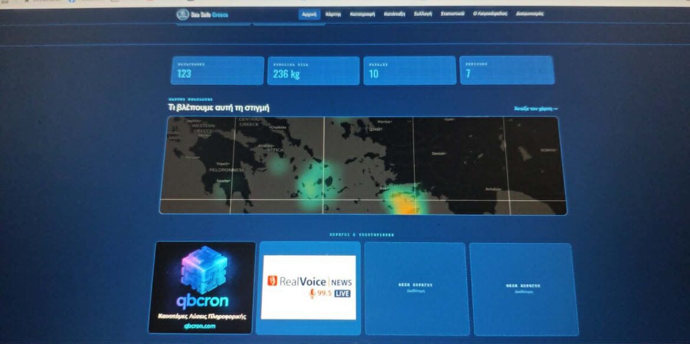Click the qbcron cube logo

pyautogui.click(x=204, y=270)
